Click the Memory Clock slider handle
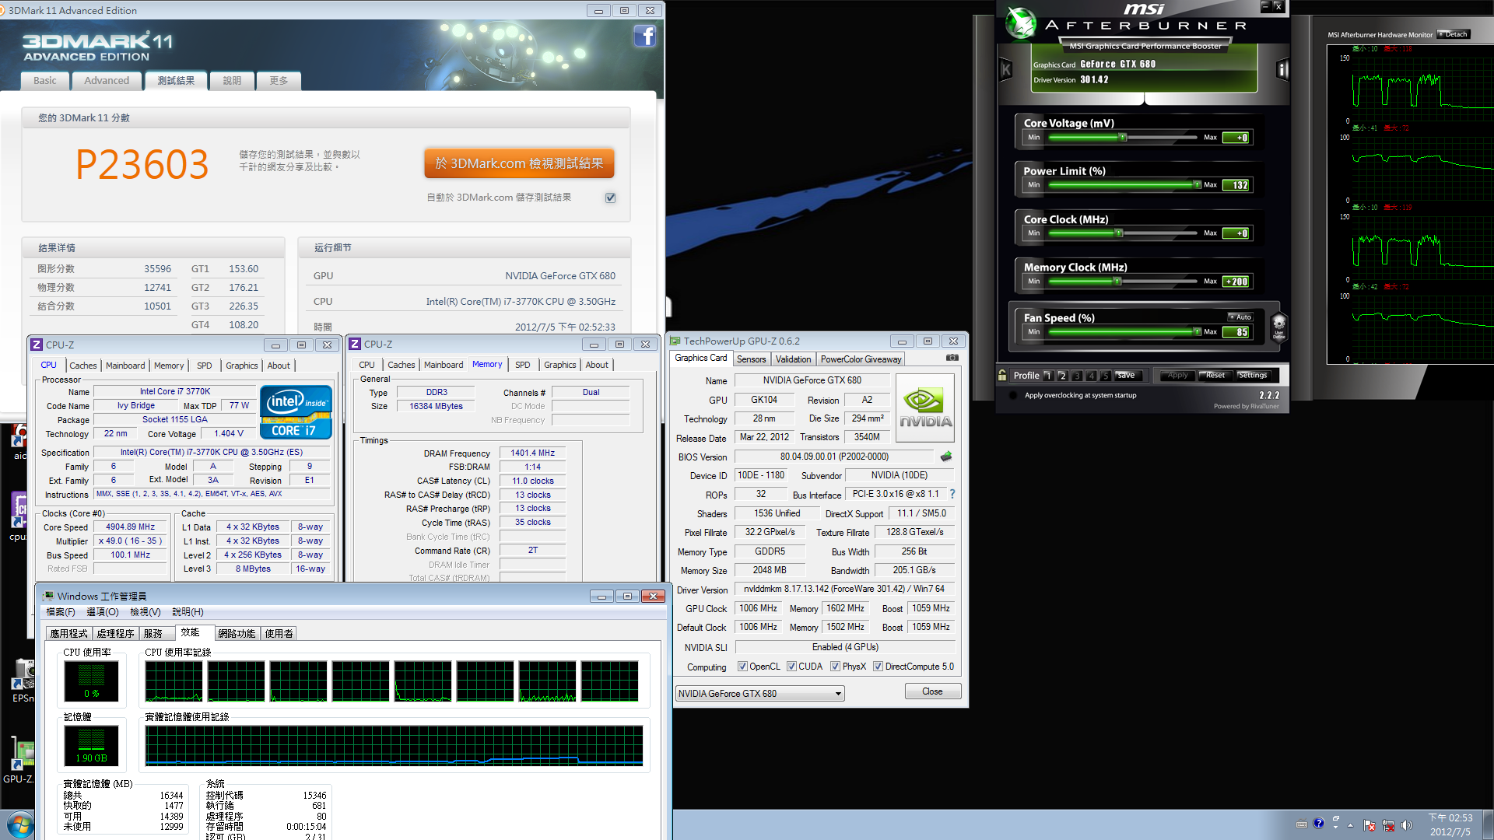This screenshot has height=840, width=1494. tap(1117, 282)
